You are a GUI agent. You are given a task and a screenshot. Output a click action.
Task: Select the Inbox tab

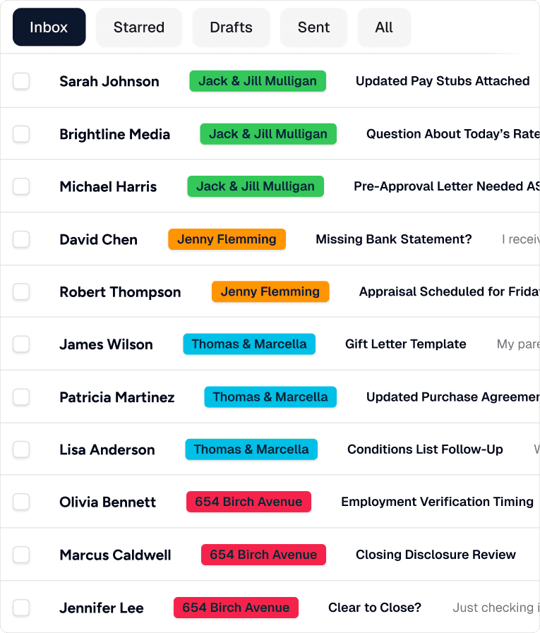[x=49, y=27]
